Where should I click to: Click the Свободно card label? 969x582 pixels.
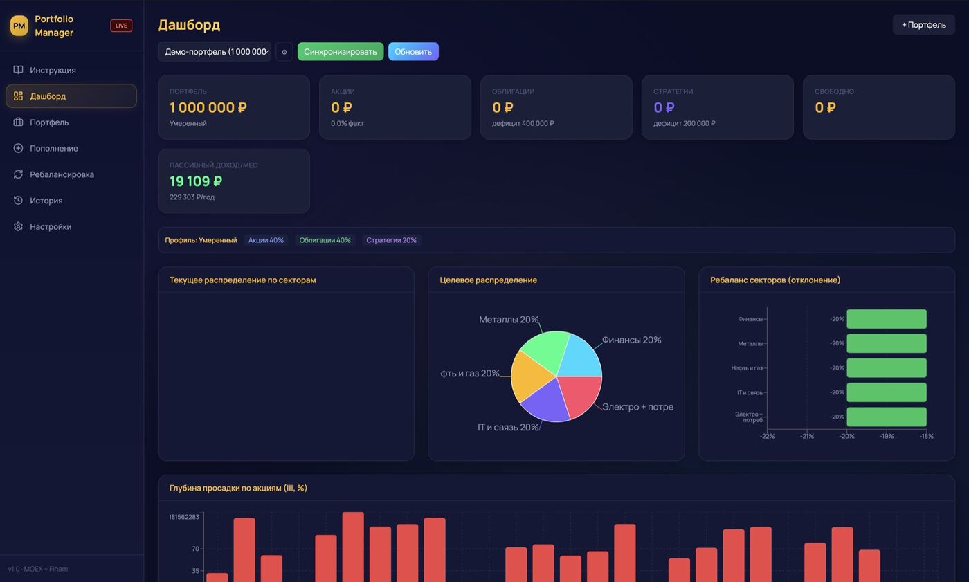[834, 91]
